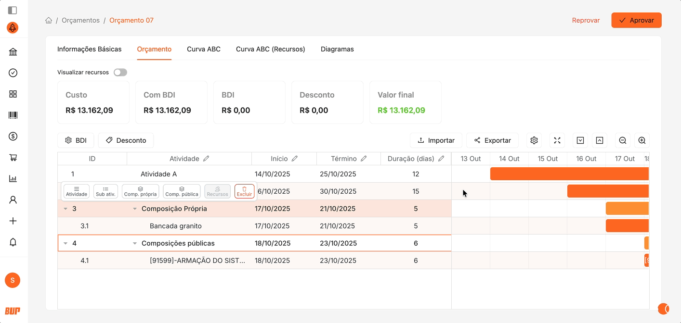Open Gantt settings gear icon

click(534, 140)
